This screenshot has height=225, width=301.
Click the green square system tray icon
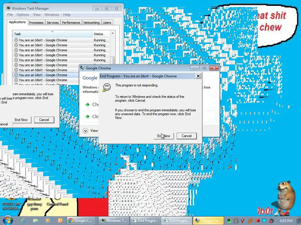229,221
